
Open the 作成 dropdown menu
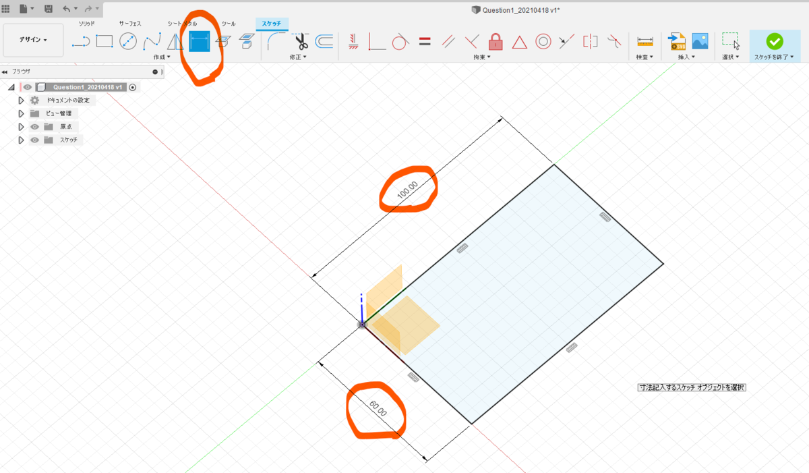[162, 57]
